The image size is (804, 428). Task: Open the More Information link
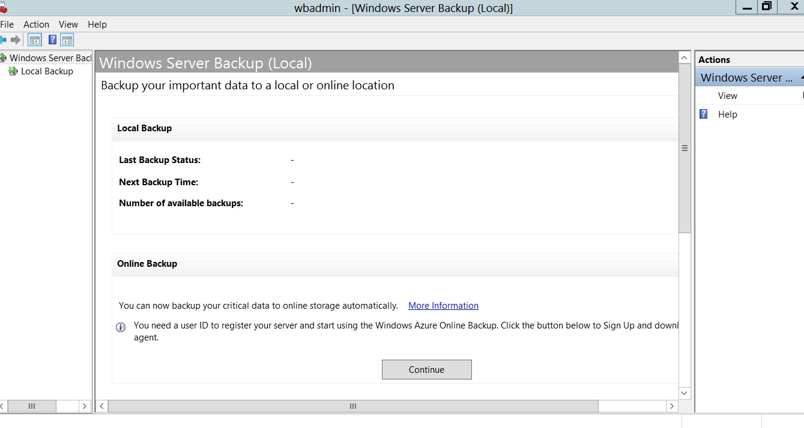pos(443,306)
